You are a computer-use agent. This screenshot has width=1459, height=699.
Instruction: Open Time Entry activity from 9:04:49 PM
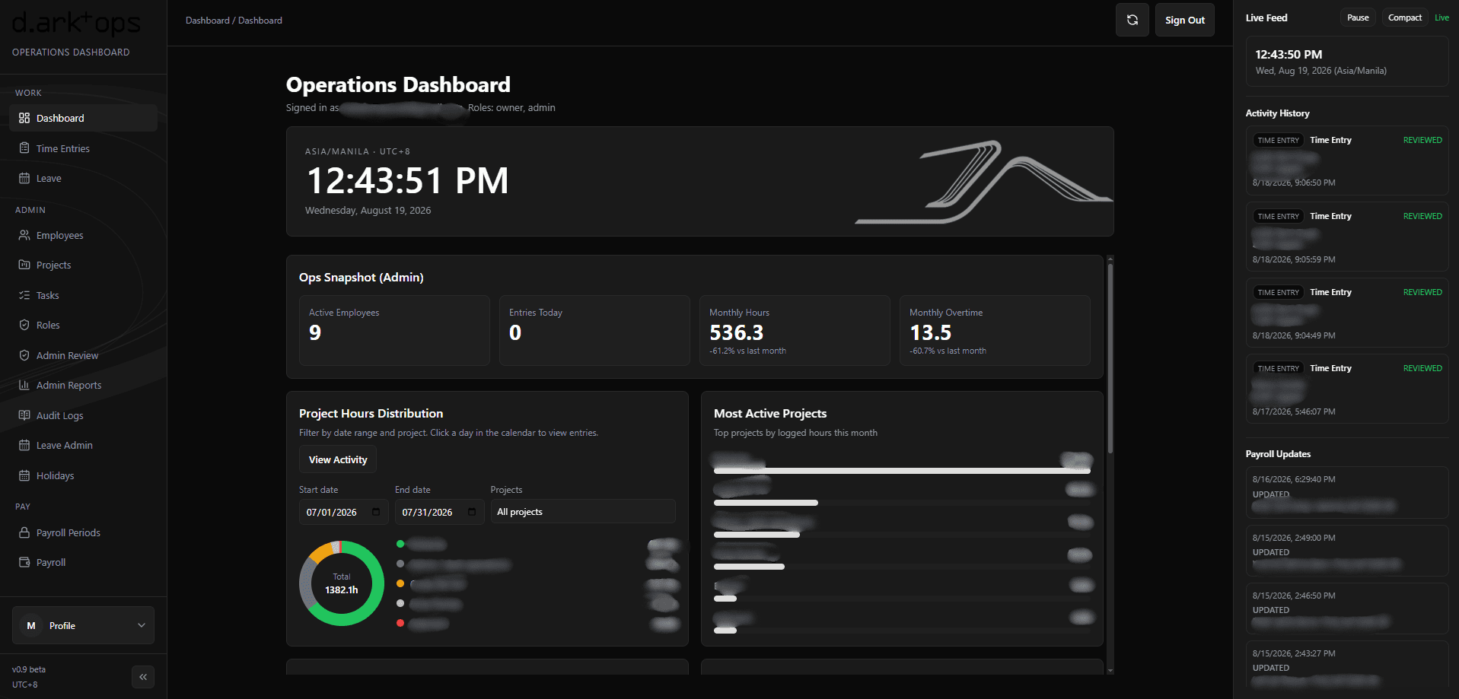point(1347,313)
